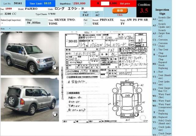Click the 0002827 number on sheet

coord(125,74)
